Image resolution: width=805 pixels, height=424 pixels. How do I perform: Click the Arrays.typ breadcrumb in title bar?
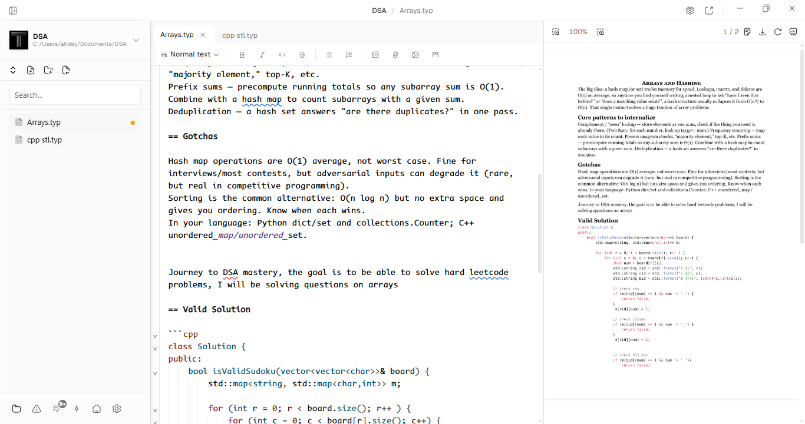[x=416, y=11]
